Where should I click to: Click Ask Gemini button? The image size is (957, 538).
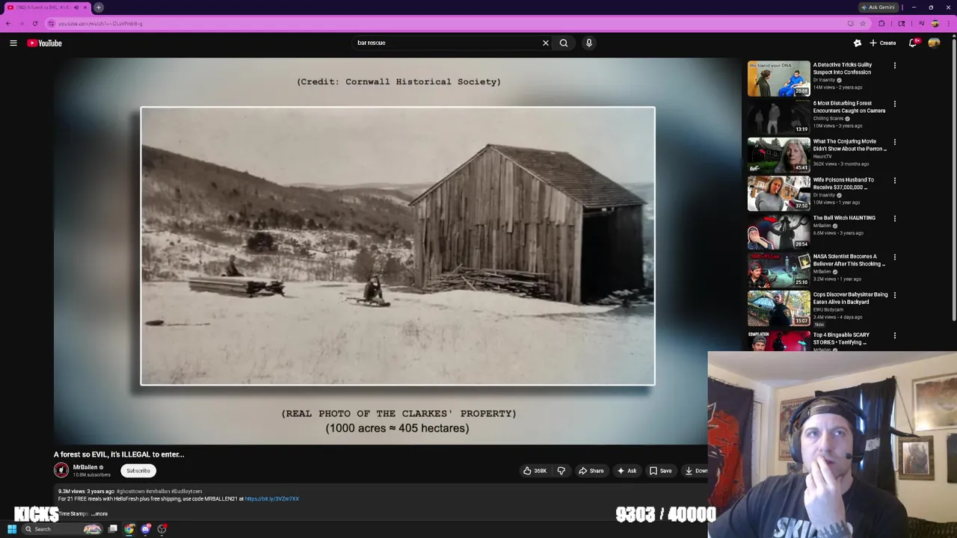(x=878, y=7)
